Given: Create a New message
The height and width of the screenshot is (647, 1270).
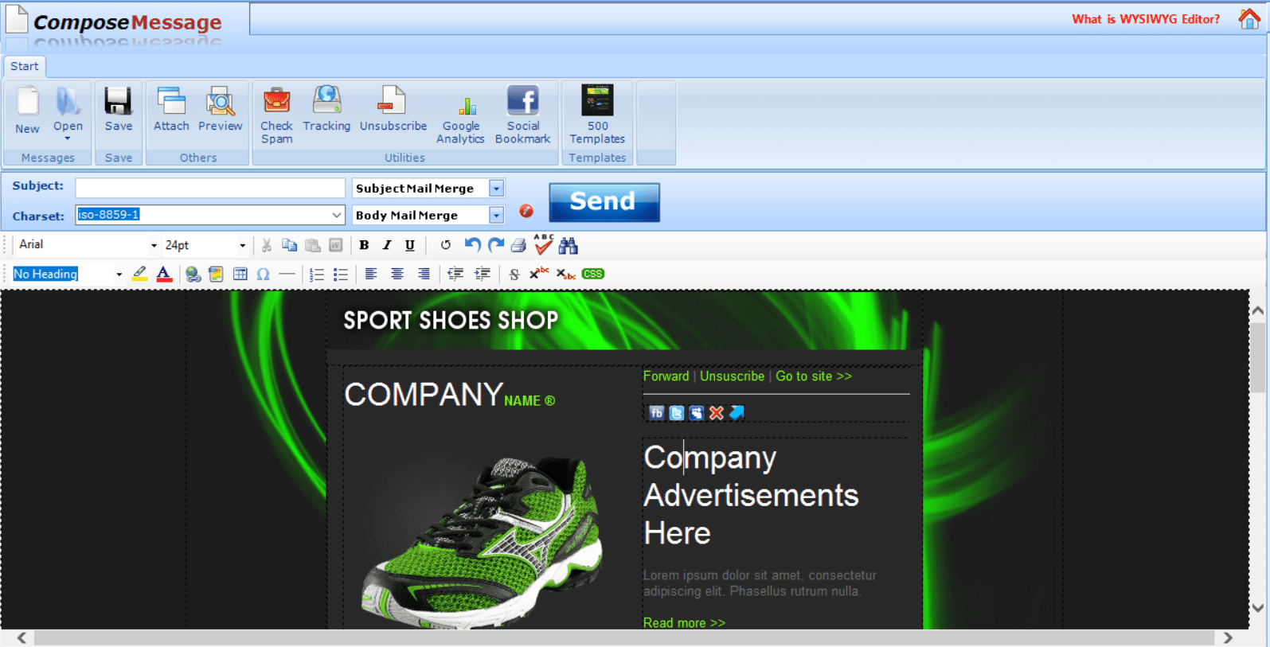Looking at the screenshot, I should [x=27, y=111].
